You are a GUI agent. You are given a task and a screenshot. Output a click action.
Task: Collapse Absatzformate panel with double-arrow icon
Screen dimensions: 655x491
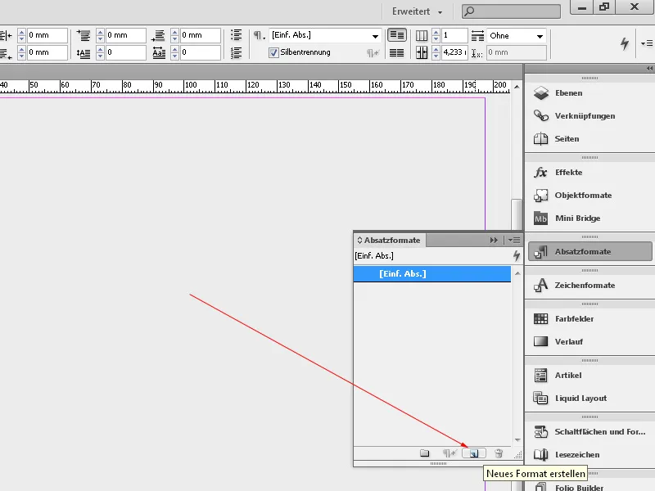494,240
